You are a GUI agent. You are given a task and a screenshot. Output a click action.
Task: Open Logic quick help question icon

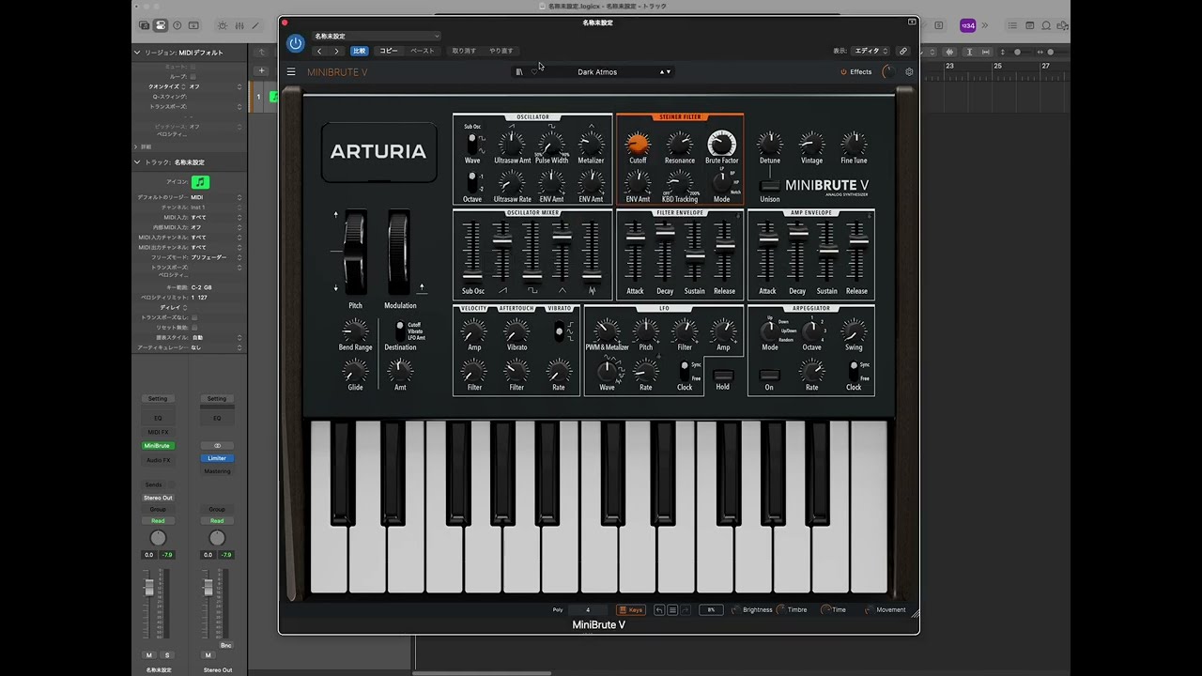177,25
